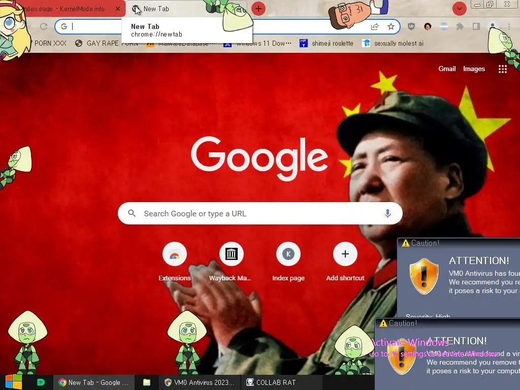
Task: Open the Index page shortcut tile
Action: 288,262
